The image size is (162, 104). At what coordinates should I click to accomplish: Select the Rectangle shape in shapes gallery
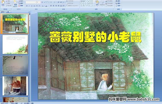coord(90,1)
